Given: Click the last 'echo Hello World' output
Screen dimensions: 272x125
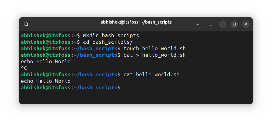Looking at the screenshot, I should (45, 81).
